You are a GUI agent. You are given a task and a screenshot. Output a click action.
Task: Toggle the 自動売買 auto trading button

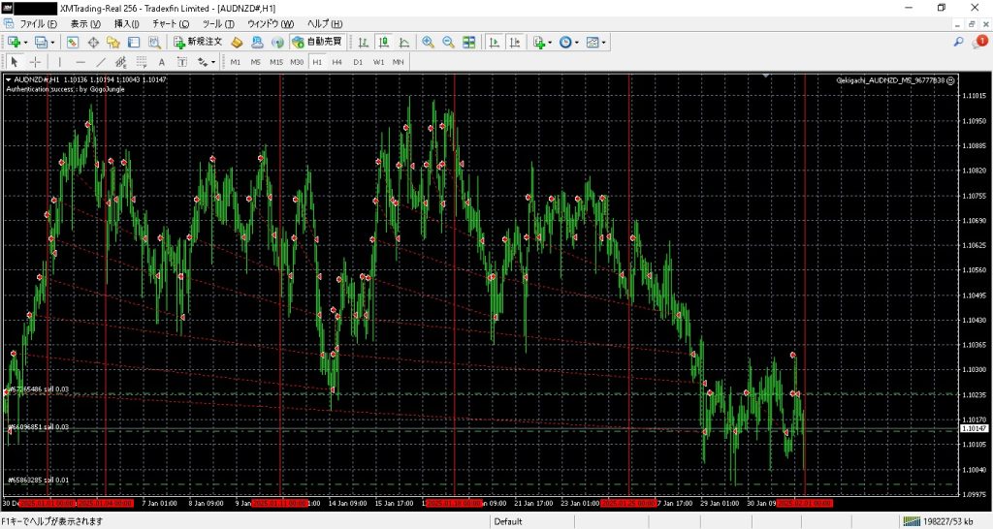[316, 43]
